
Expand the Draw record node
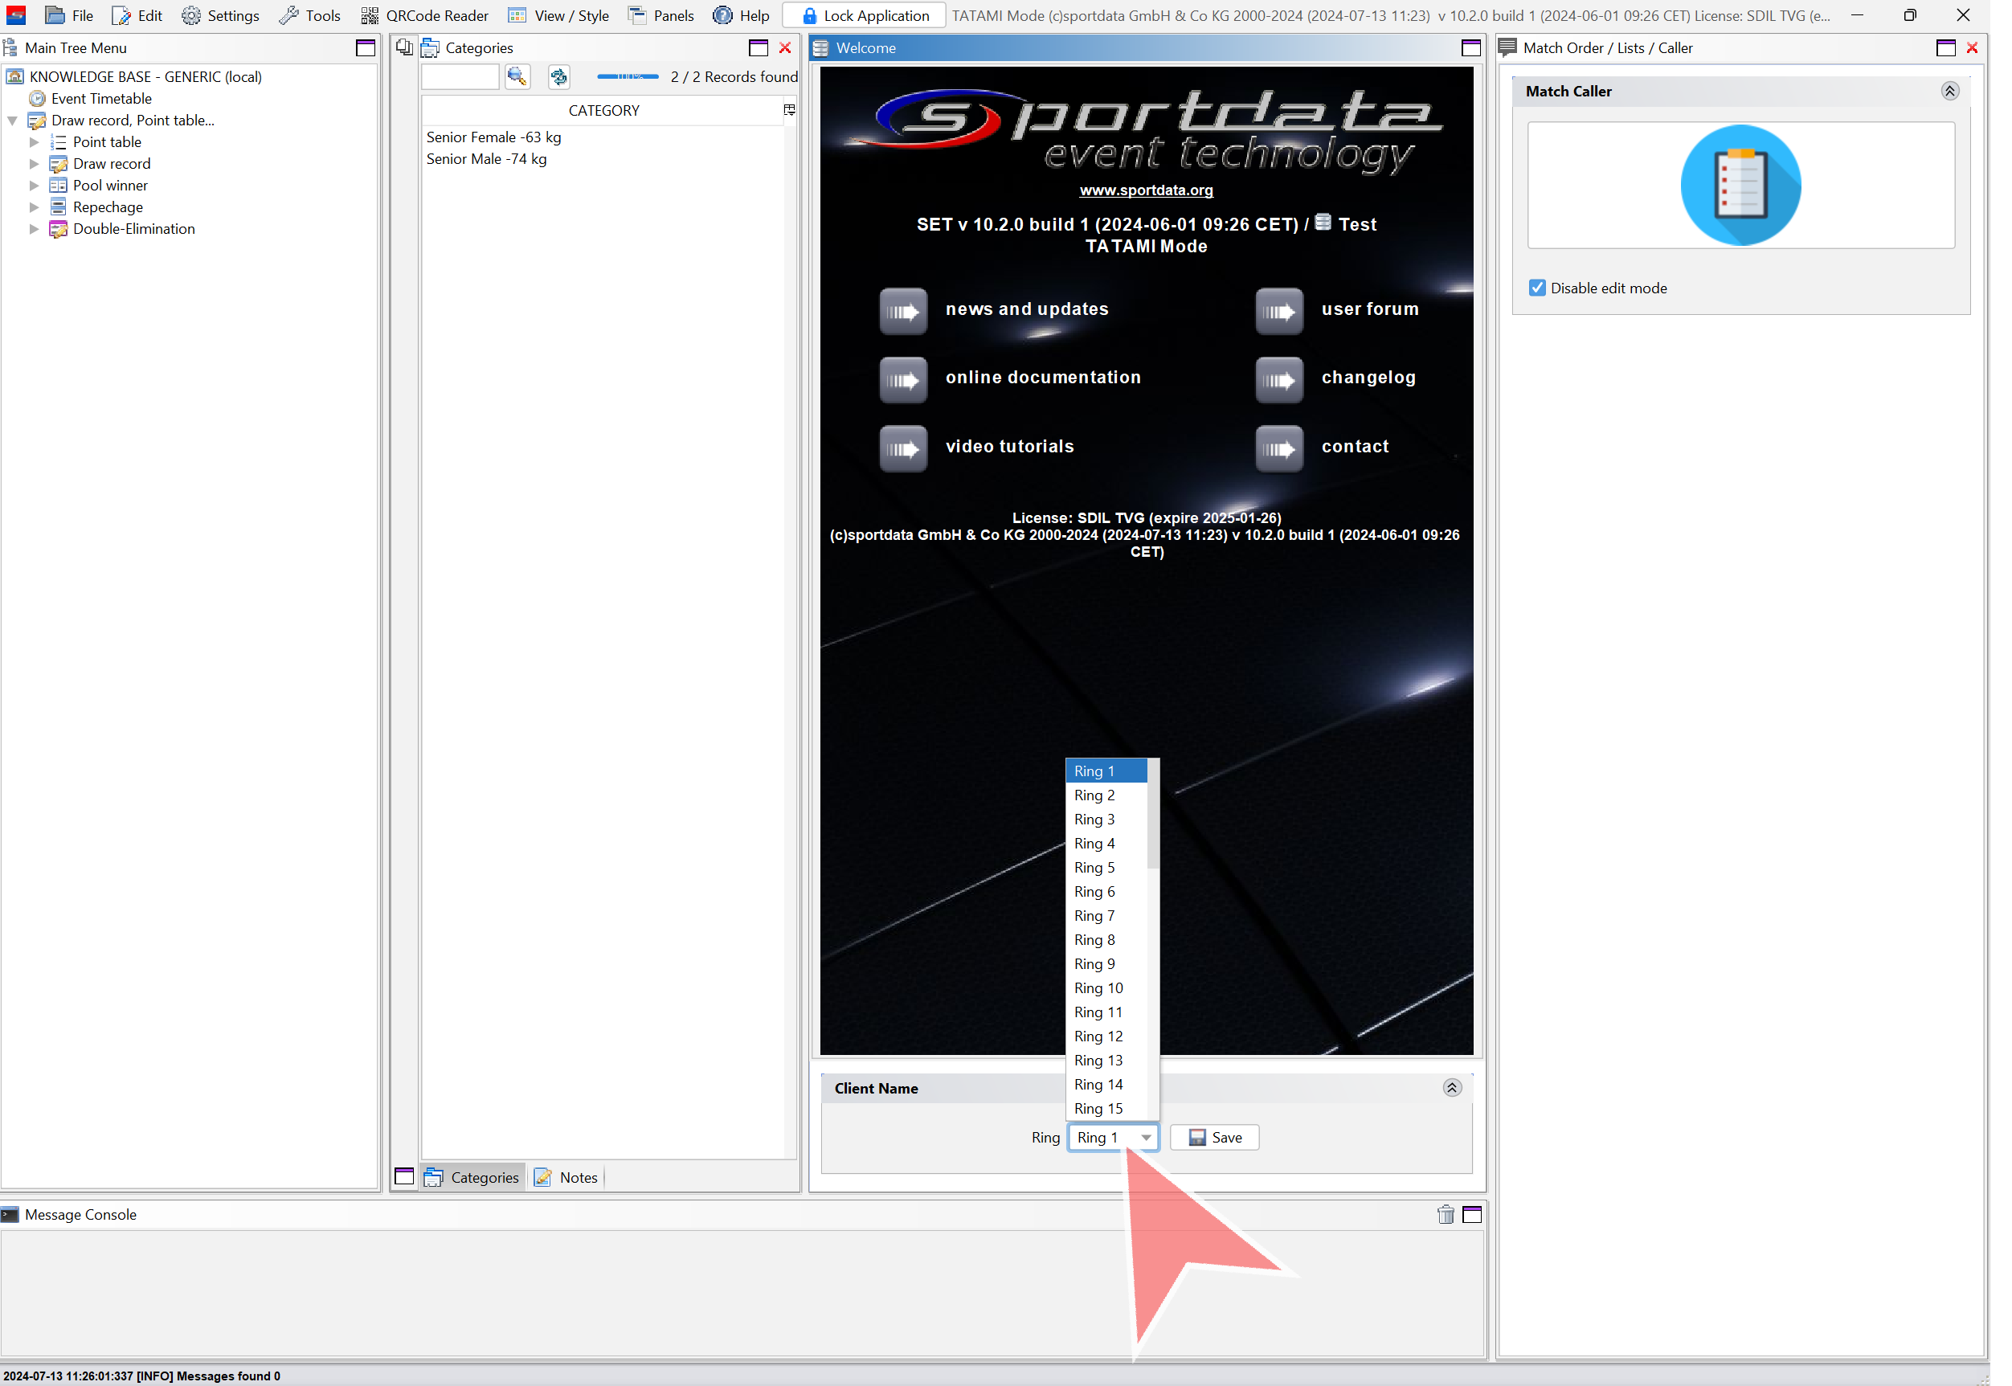point(34,163)
